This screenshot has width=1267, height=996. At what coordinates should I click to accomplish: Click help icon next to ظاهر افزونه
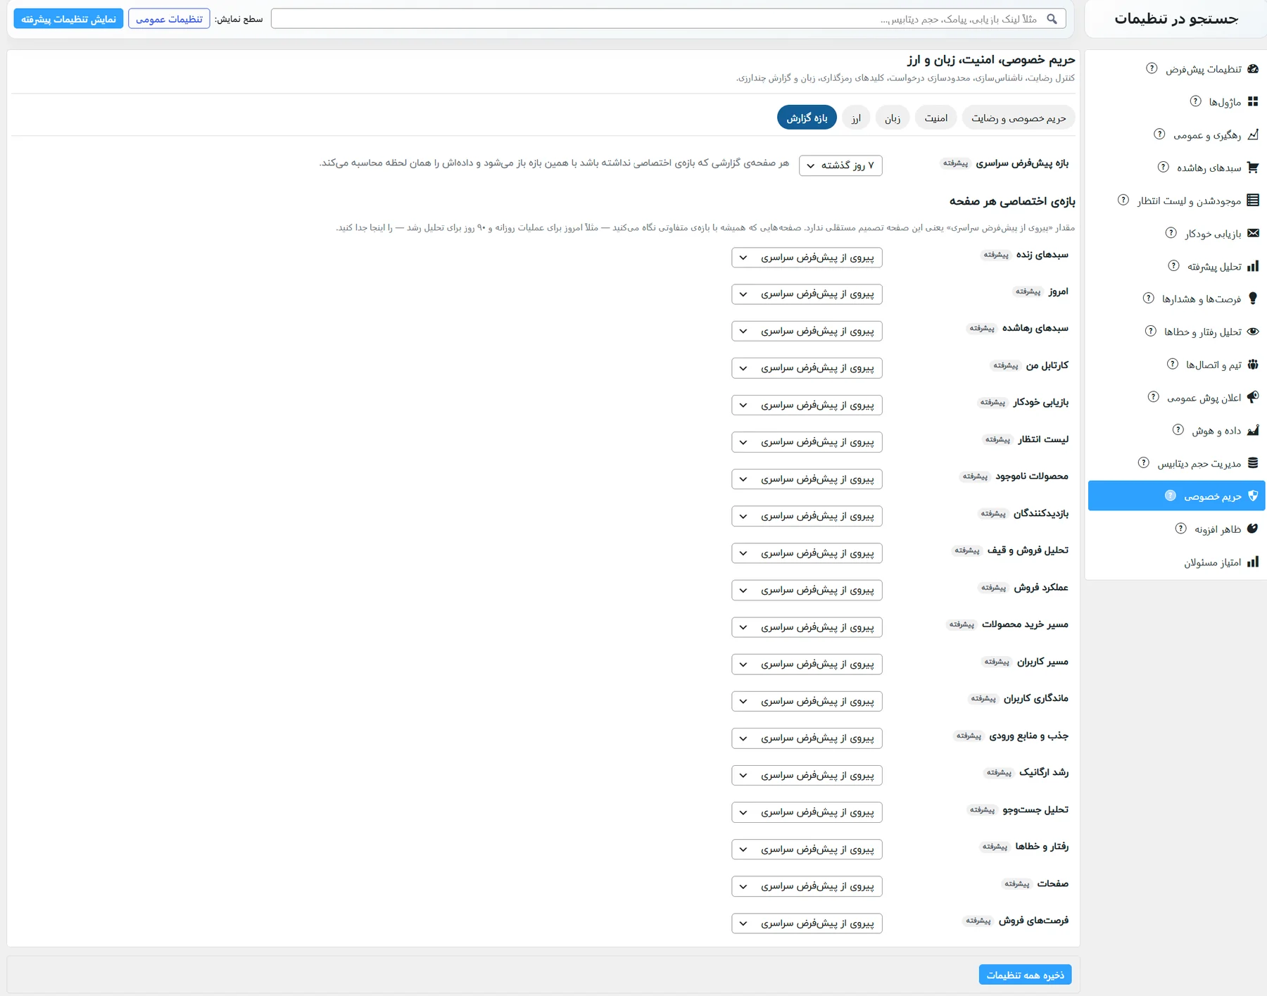pyautogui.click(x=1180, y=529)
